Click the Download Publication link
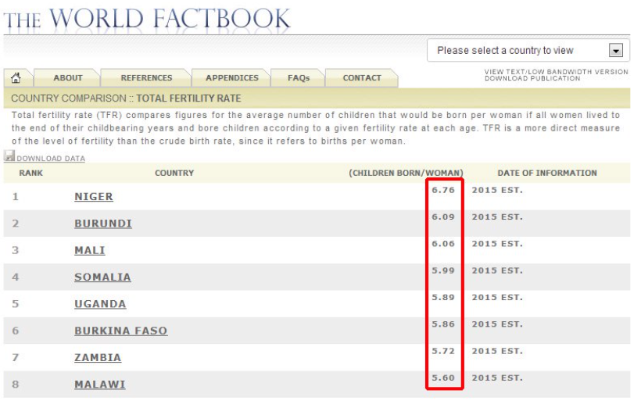This screenshot has height=408, width=641. click(532, 79)
